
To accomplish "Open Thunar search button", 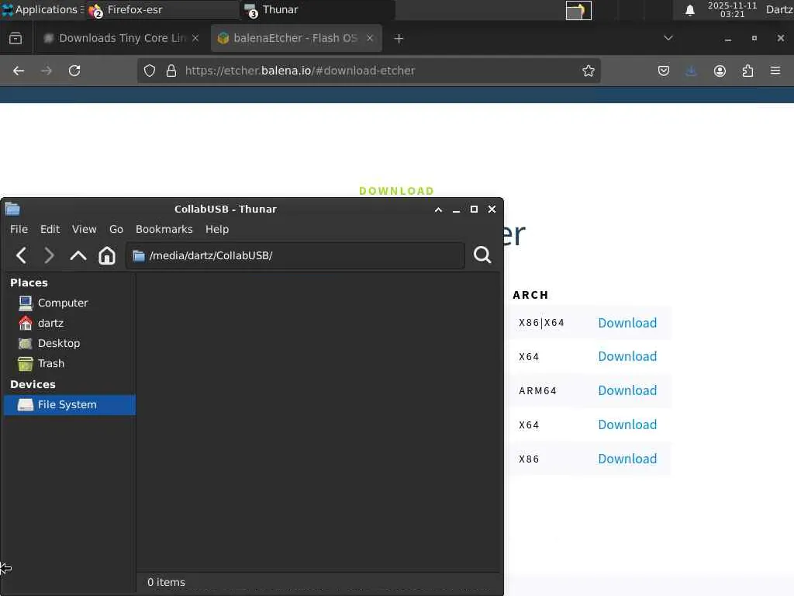I will pos(482,255).
